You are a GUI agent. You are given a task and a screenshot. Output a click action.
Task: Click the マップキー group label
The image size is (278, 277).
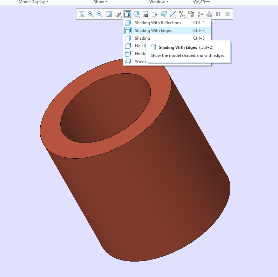(201, 2)
